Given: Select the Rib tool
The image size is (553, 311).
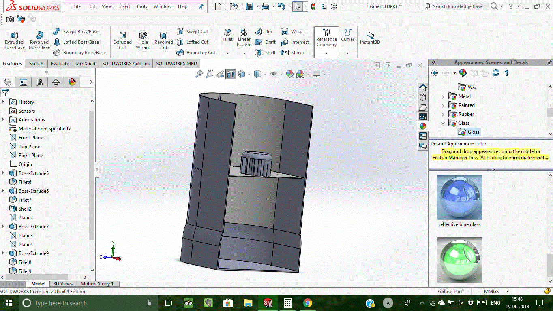Looking at the screenshot, I should pos(264,32).
